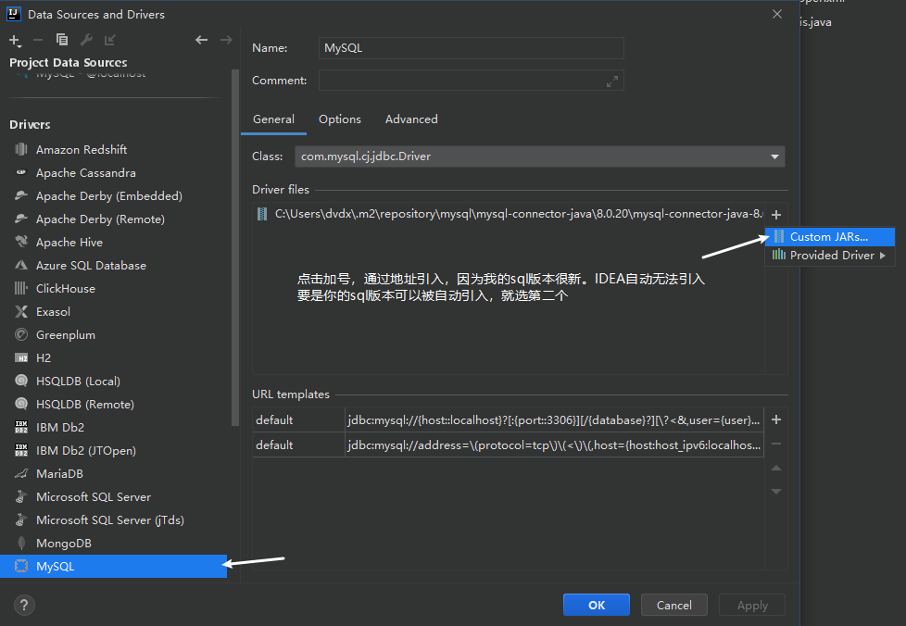Click plus to add driver file
The image size is (906, 626).
[x=776, y=215]
